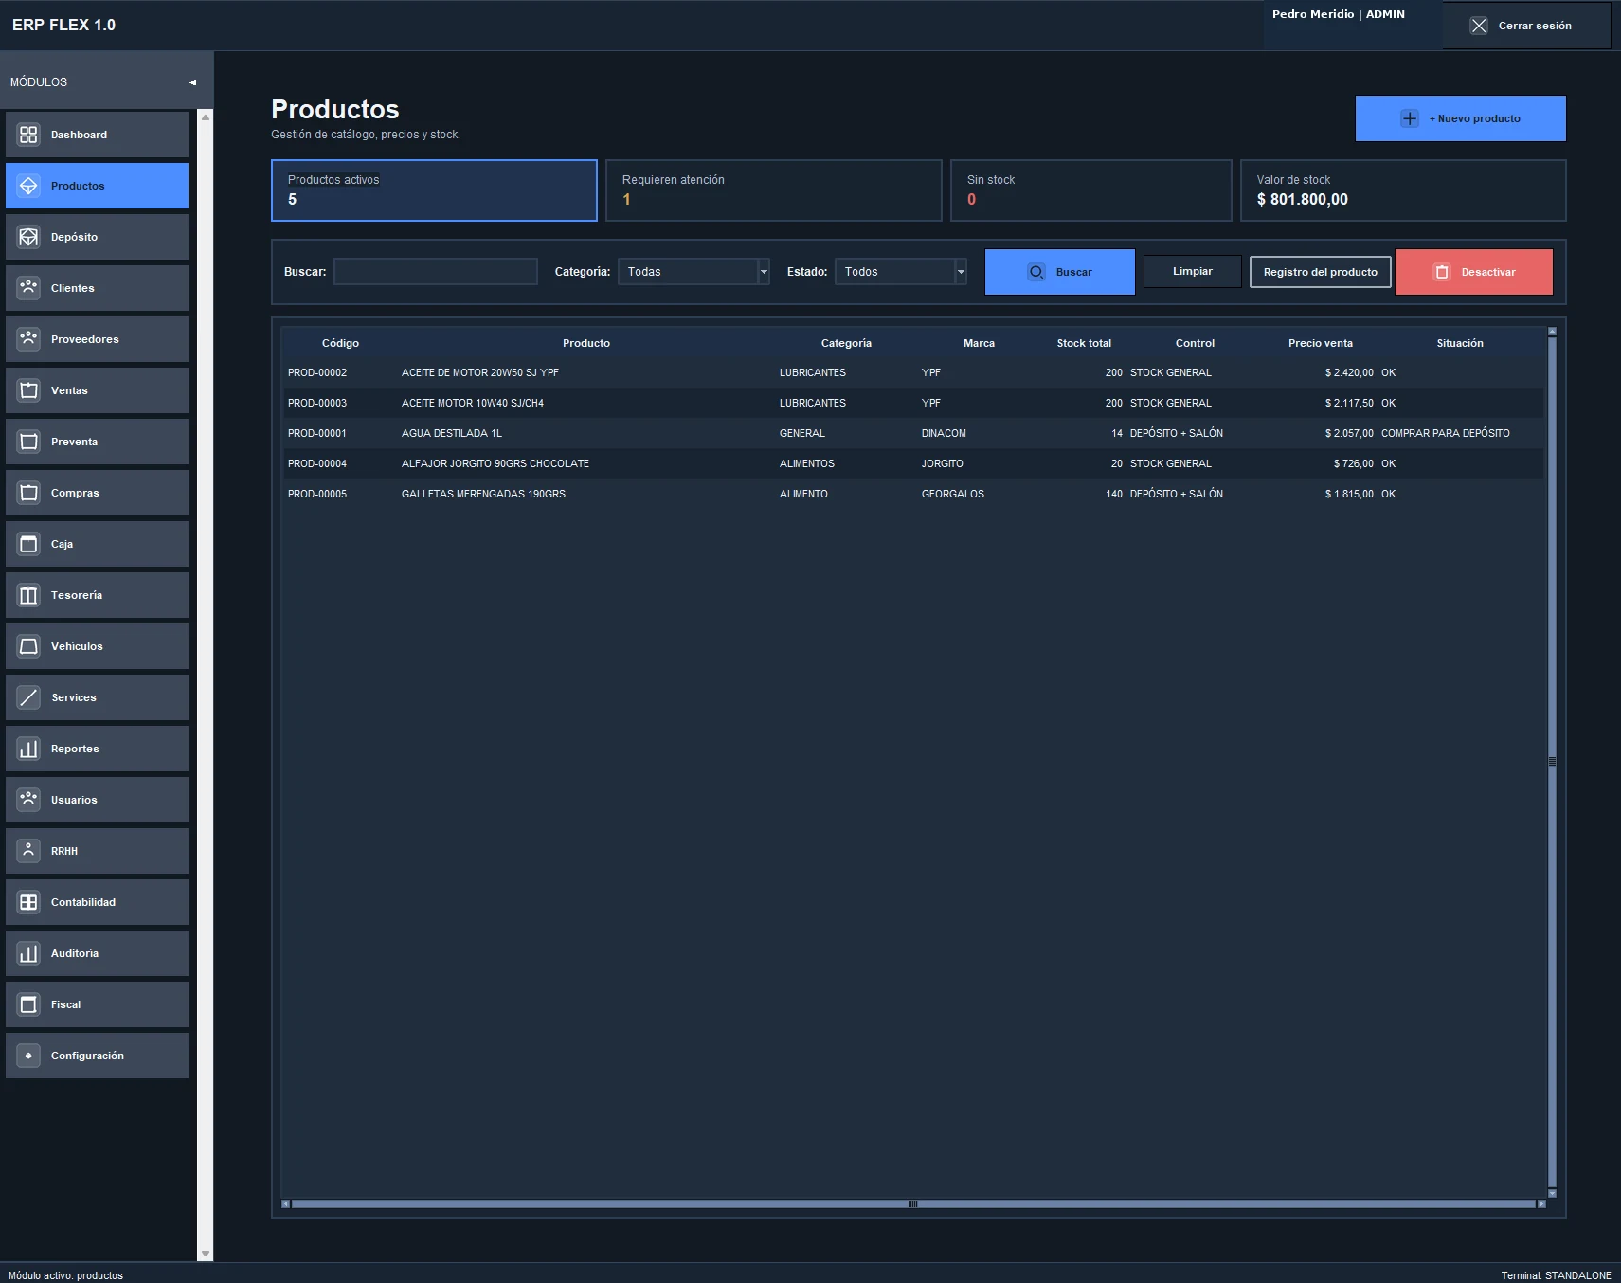
Task: Click the Ventas module icon
Action: coord(28,390)
